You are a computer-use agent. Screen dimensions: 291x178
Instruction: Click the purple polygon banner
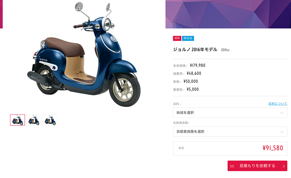click(228, 14)
